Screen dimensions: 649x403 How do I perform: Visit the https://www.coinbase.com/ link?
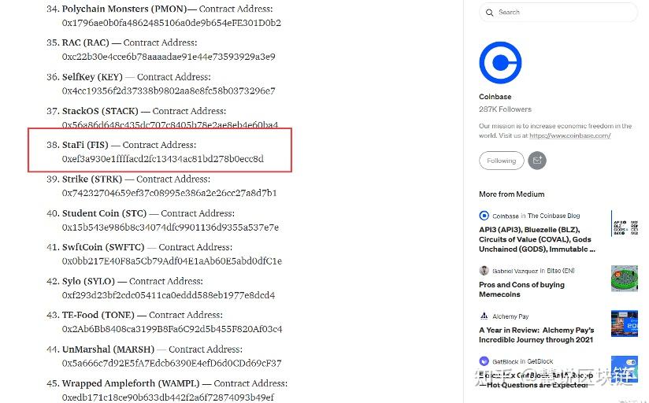pos(570,135)
